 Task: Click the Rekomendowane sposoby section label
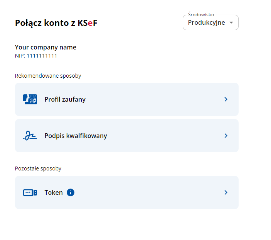(x=48, y=76)
